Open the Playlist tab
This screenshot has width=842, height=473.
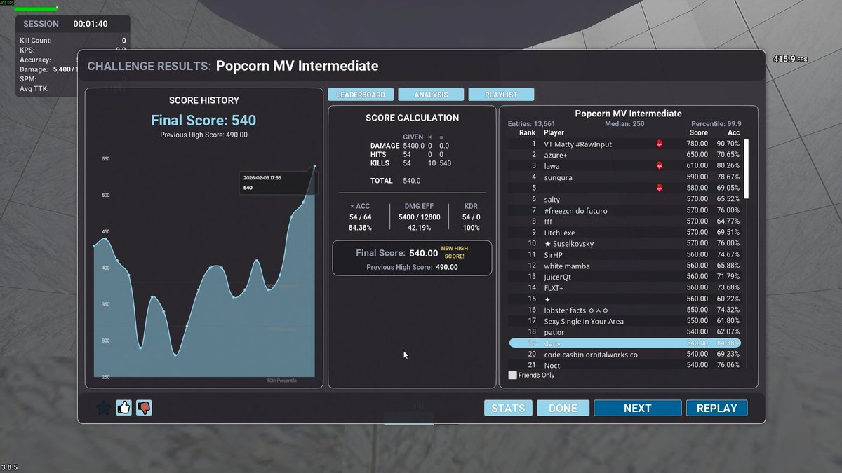pos(501,94)
